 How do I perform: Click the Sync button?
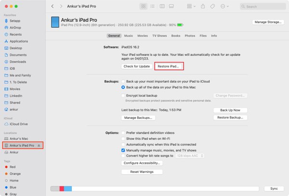274,189
